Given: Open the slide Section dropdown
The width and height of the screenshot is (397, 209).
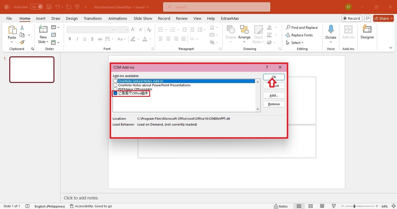Looking at the screenshot, I should tap(55, 42).
